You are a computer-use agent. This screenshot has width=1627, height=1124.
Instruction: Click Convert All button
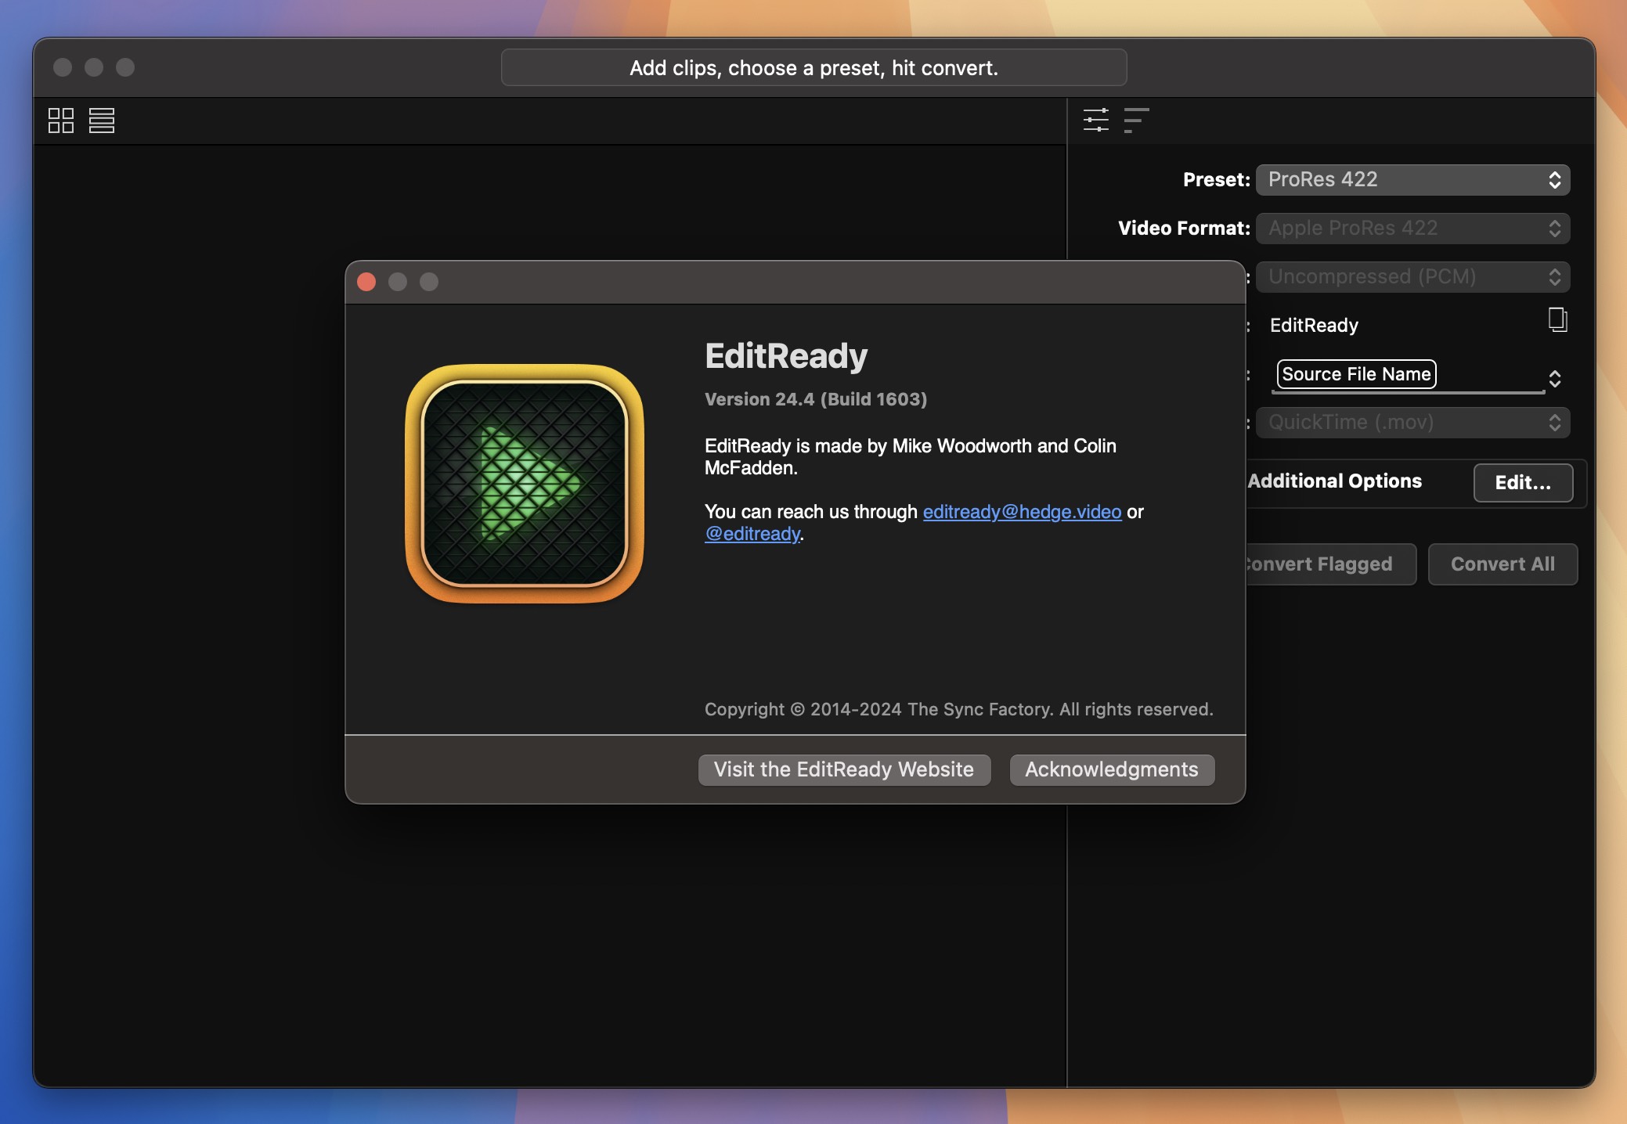coord(1503,564)
